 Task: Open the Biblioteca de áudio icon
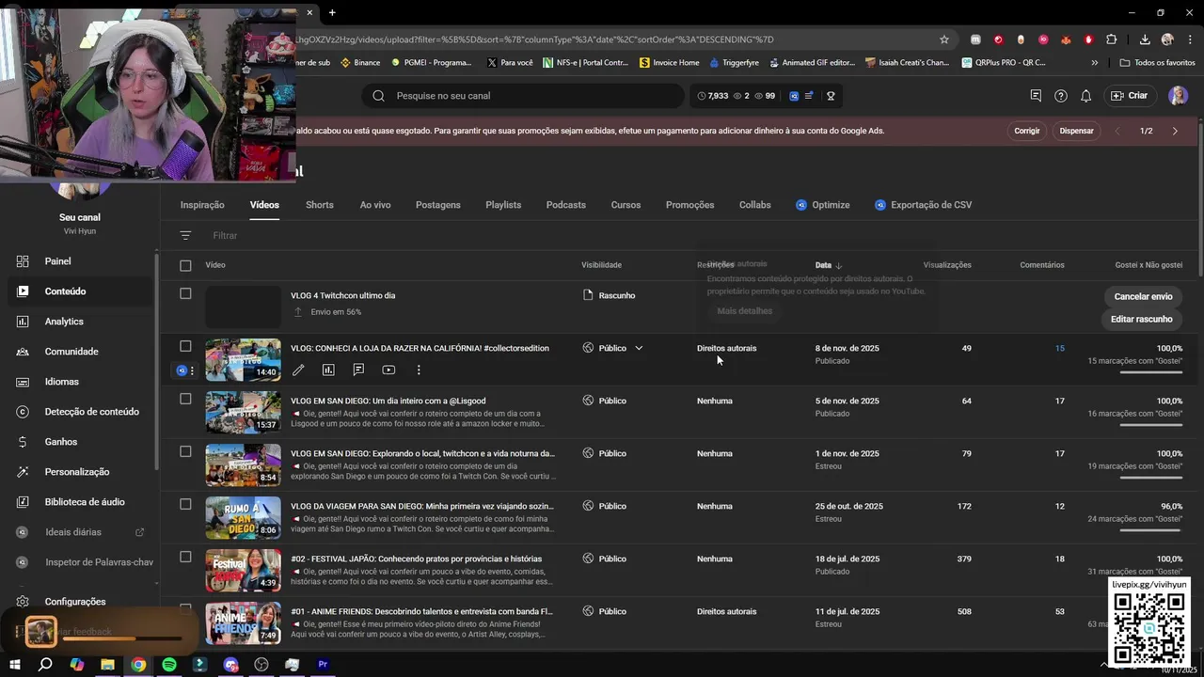[x=23, y=502]
